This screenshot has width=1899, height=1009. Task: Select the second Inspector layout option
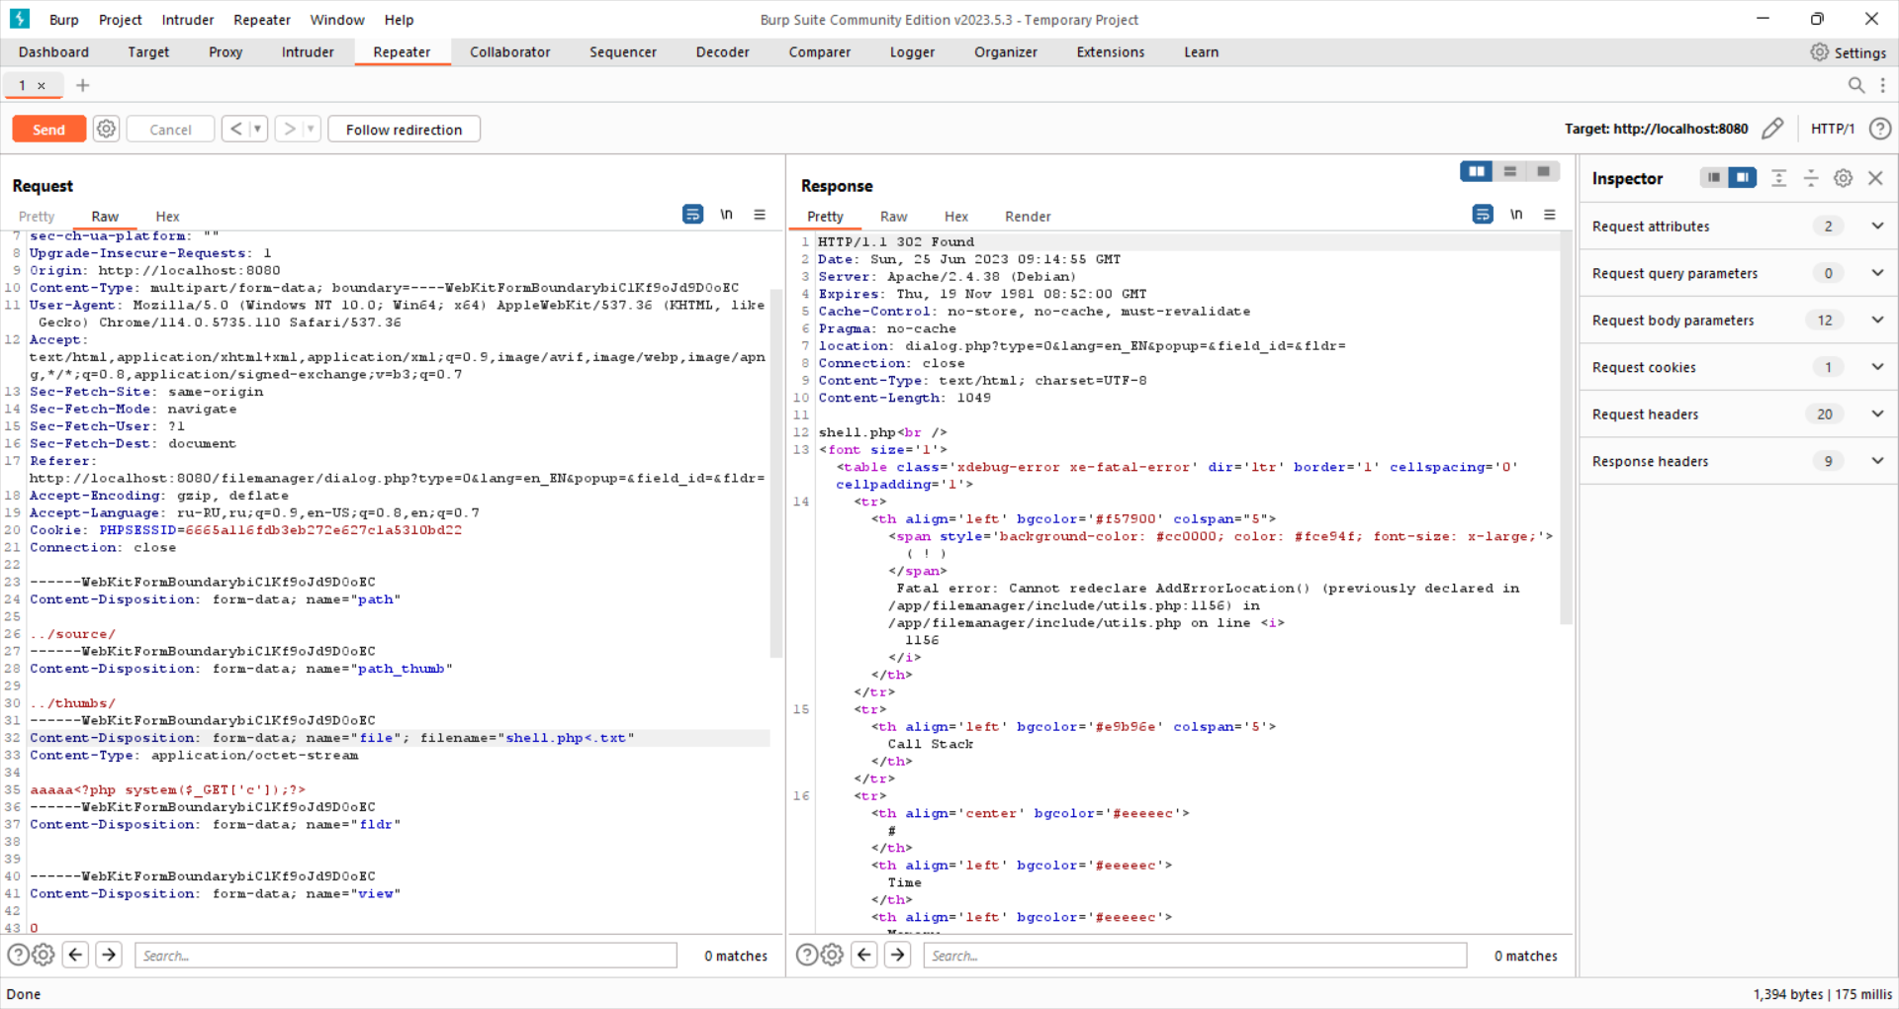(1743, 177)
